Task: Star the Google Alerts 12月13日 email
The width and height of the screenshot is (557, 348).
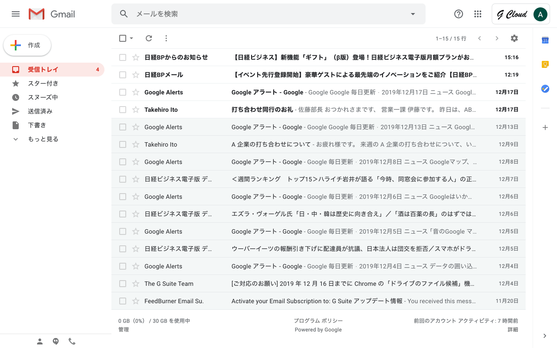Action: [136, 127]
